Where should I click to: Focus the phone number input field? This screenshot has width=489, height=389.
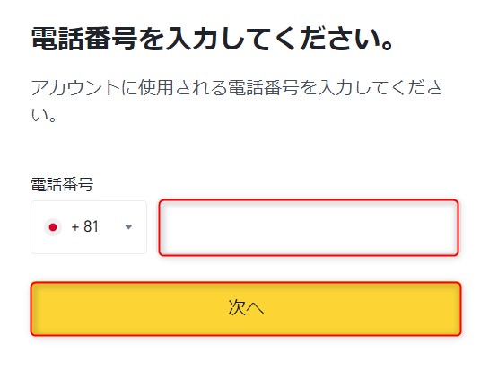[x=309, y=227]
